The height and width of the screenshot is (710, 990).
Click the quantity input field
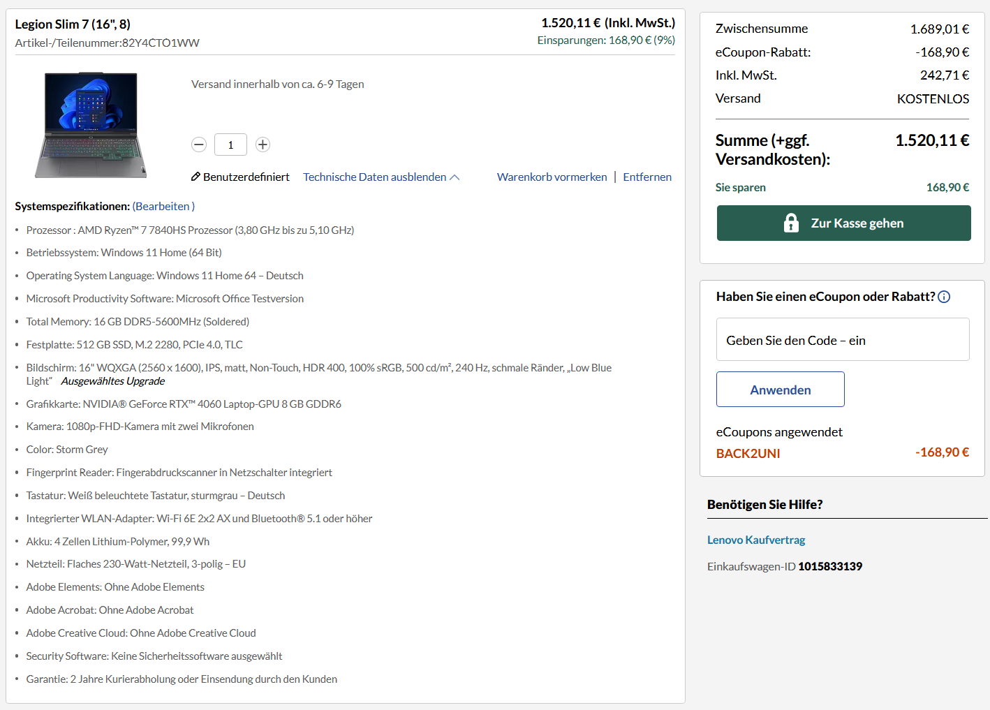pyautogui.click(x=230, y=145)
